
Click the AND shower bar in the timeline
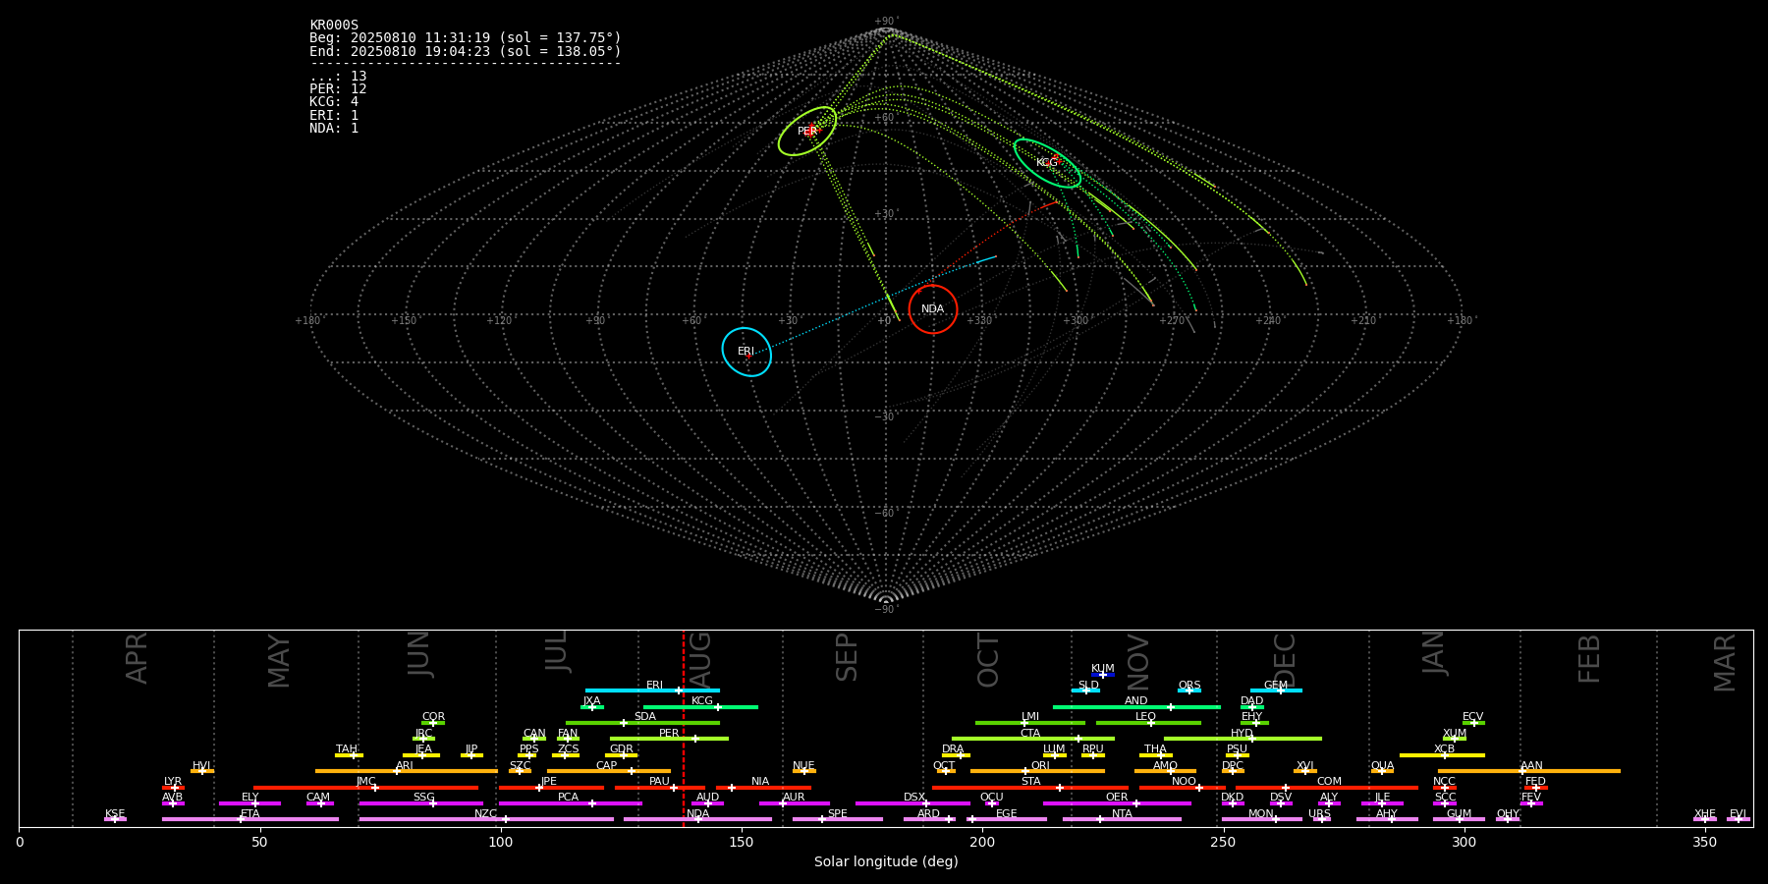[1136, 706]
